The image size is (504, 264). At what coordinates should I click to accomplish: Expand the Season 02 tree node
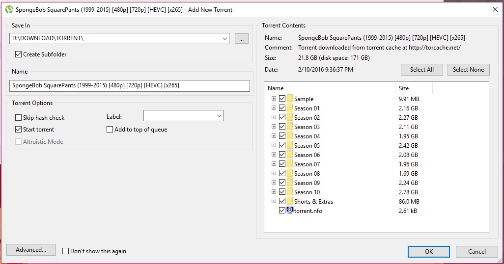274,117
